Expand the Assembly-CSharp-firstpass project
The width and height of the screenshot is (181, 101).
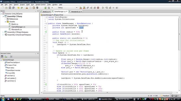point(3,32)
